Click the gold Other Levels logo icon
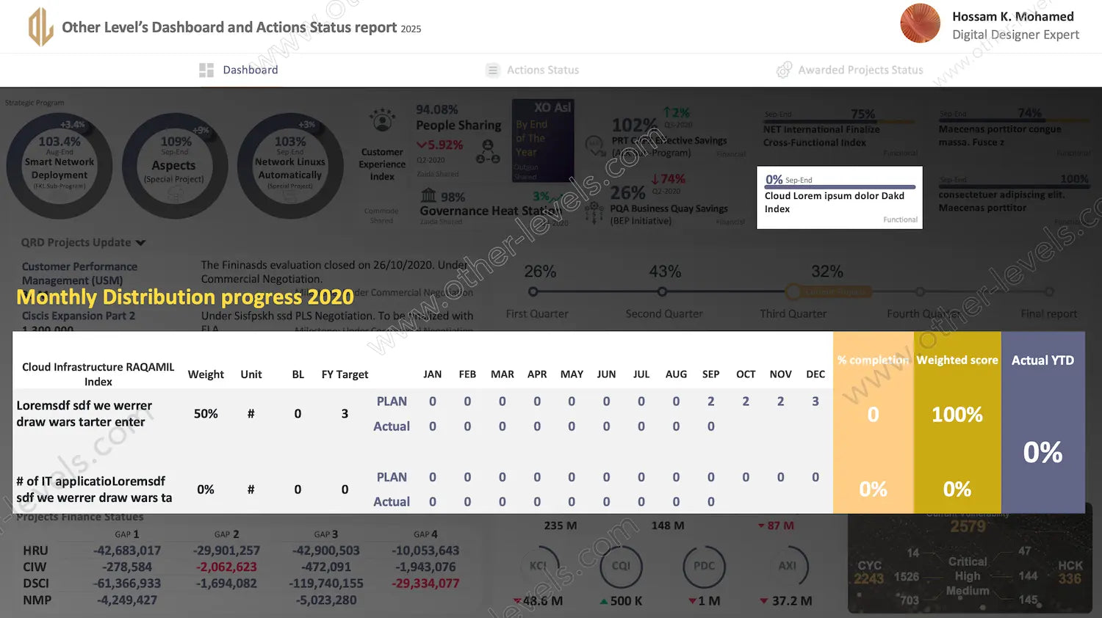 point(40,27)
